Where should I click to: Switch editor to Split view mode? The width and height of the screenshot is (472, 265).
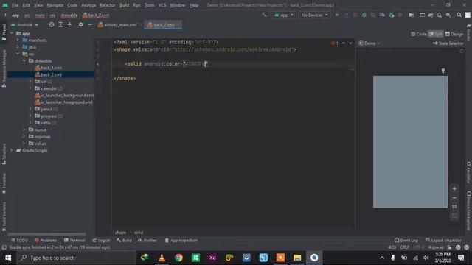click(436, 34)
